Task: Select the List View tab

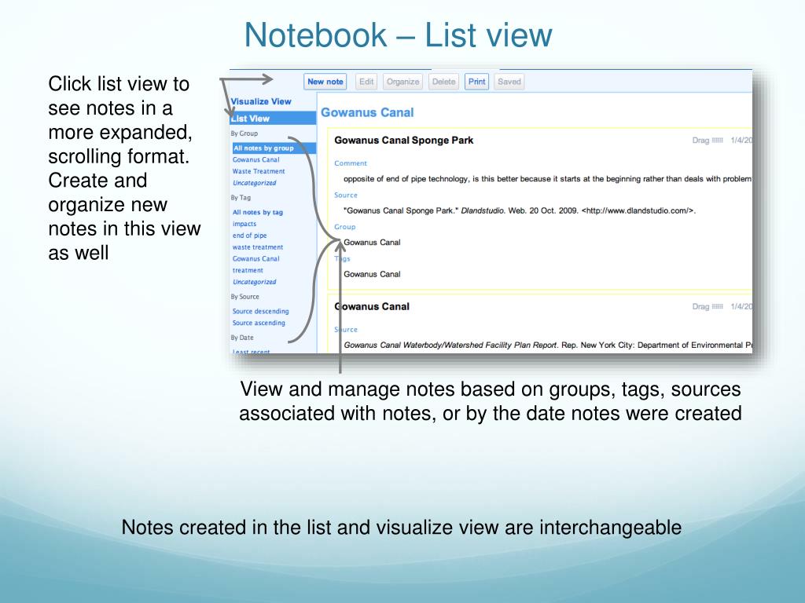Action: (273, 118)
